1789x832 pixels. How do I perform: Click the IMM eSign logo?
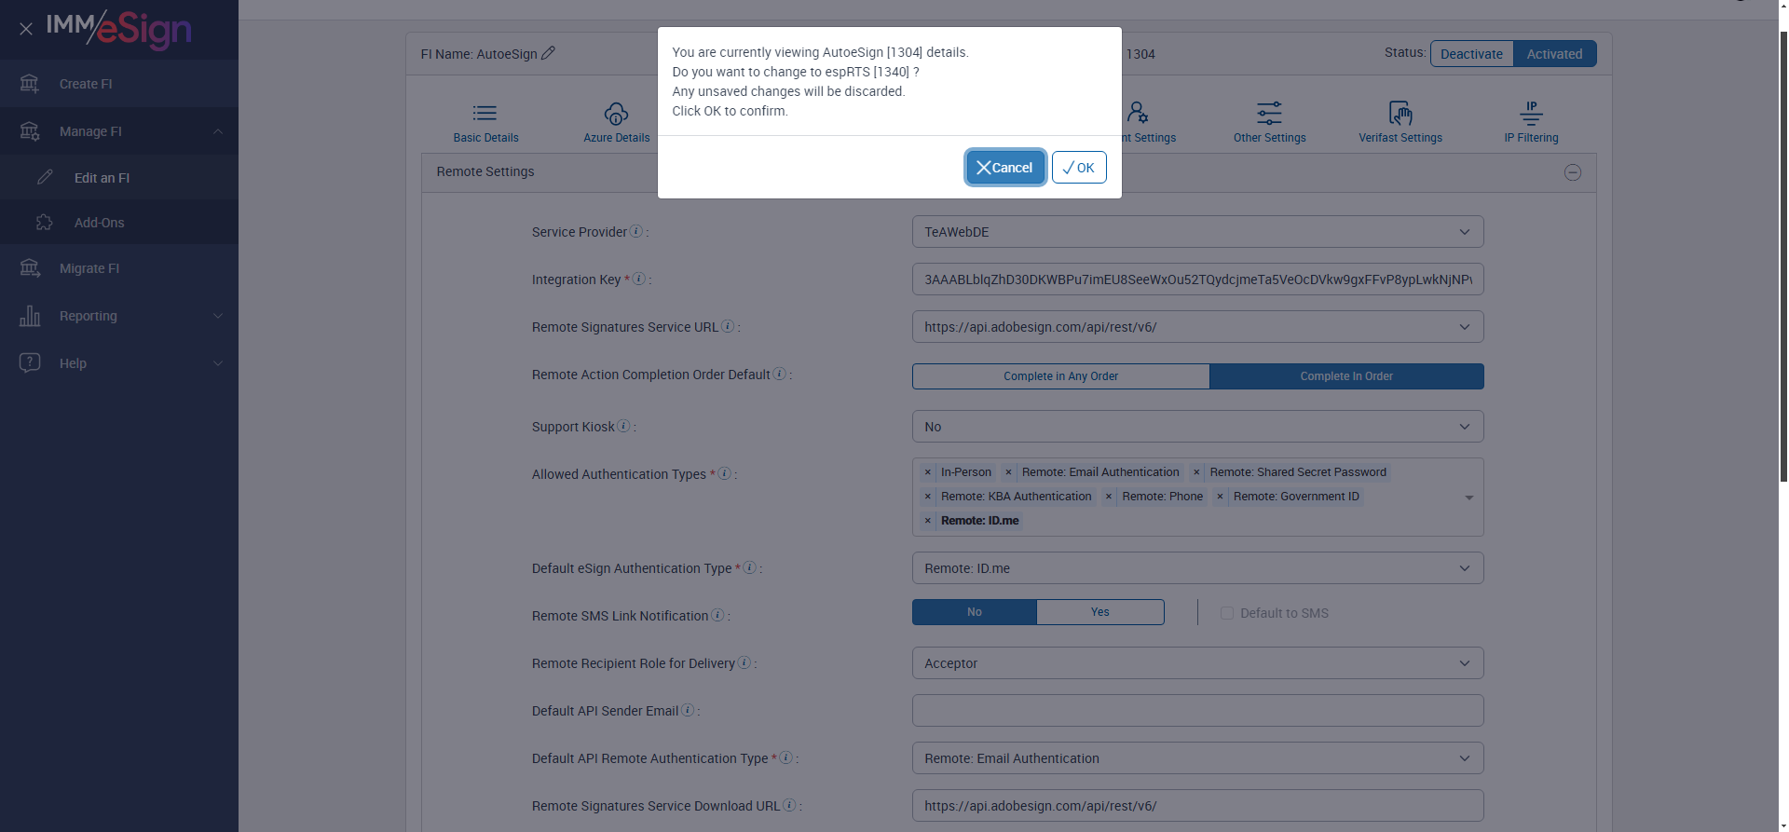[x=118, y=29]
